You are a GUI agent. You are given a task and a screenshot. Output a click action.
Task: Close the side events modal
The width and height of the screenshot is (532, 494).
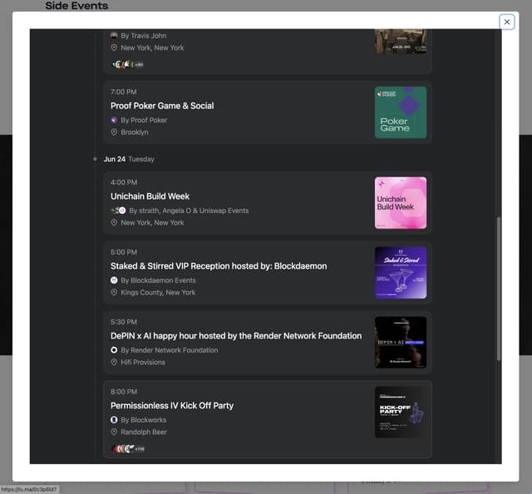point(506,22)
